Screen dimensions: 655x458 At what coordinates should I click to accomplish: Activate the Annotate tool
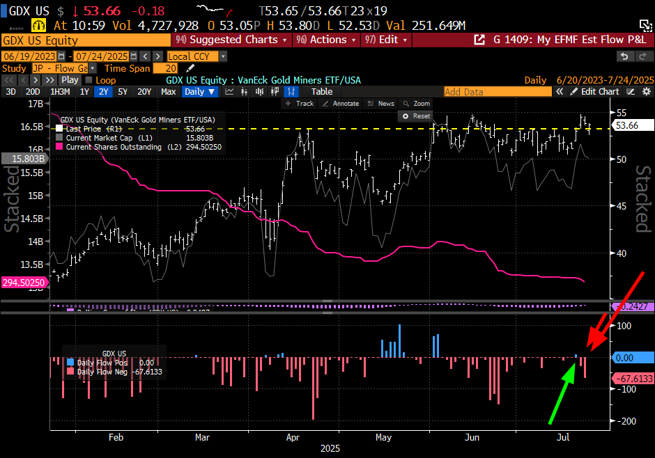click(x=341, y=104)
